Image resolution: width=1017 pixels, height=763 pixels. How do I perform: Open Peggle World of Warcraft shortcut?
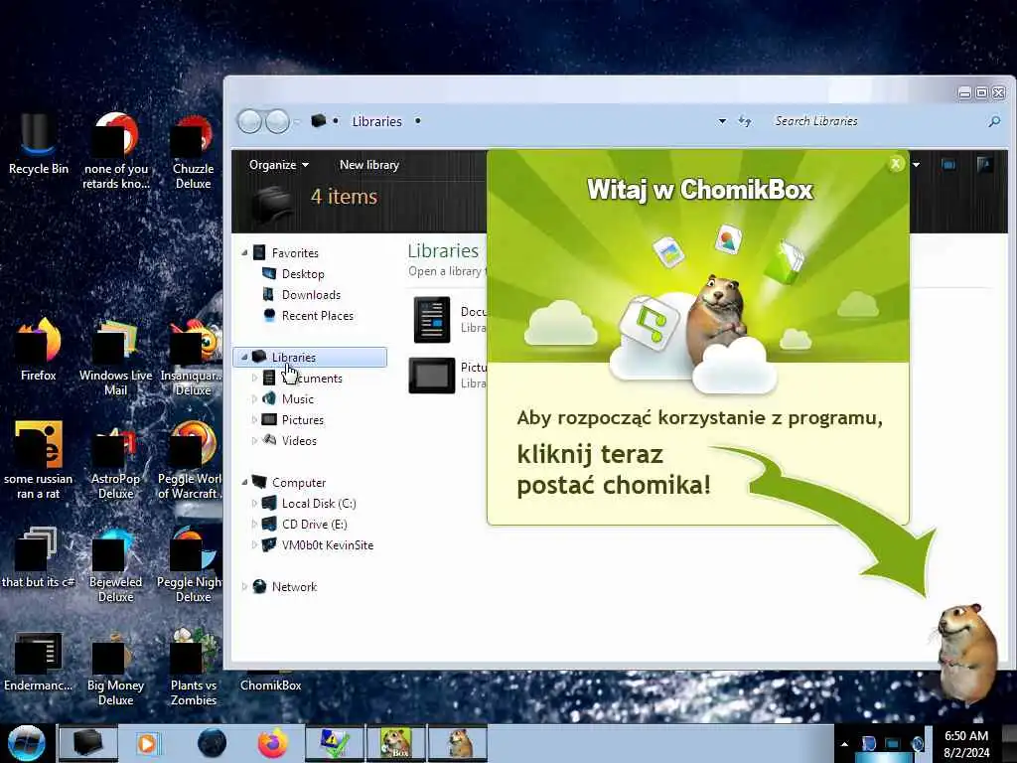click(190, 459)
